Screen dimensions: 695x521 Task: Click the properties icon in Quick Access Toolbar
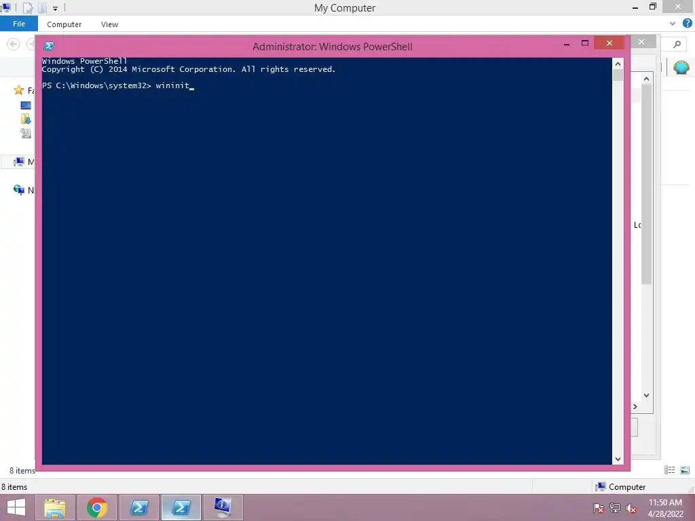[x=27, y=8]
